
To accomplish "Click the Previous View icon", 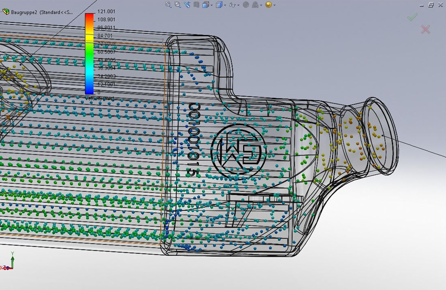I will 187,4.
